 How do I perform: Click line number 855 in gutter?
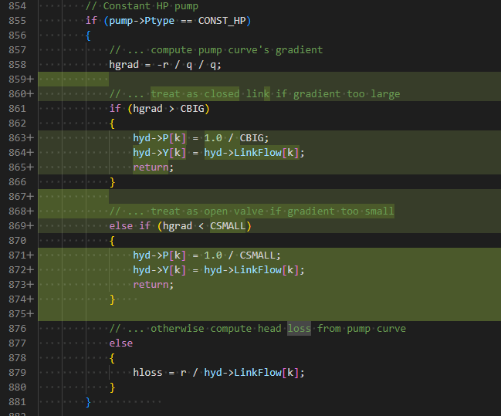[17, 21]
